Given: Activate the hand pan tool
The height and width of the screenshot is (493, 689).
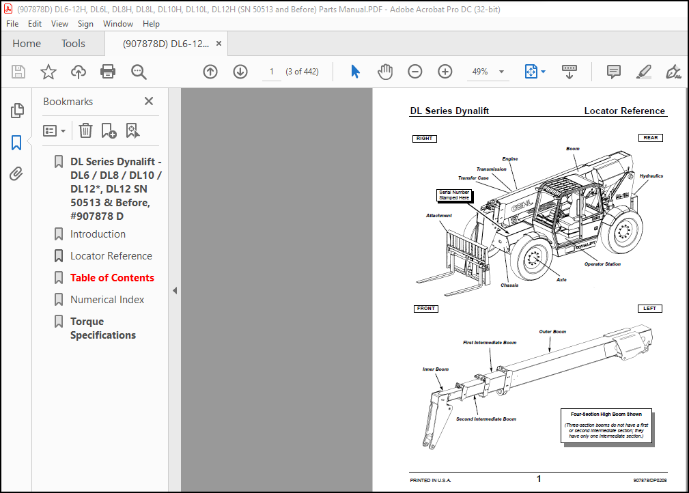Looking at the screenshot, I should click(385, 72).
